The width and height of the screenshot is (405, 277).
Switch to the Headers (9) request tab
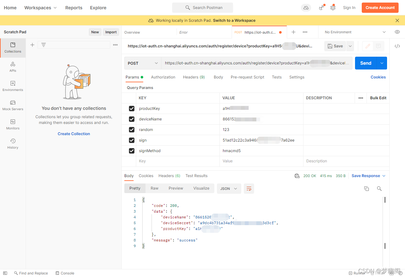194,77
